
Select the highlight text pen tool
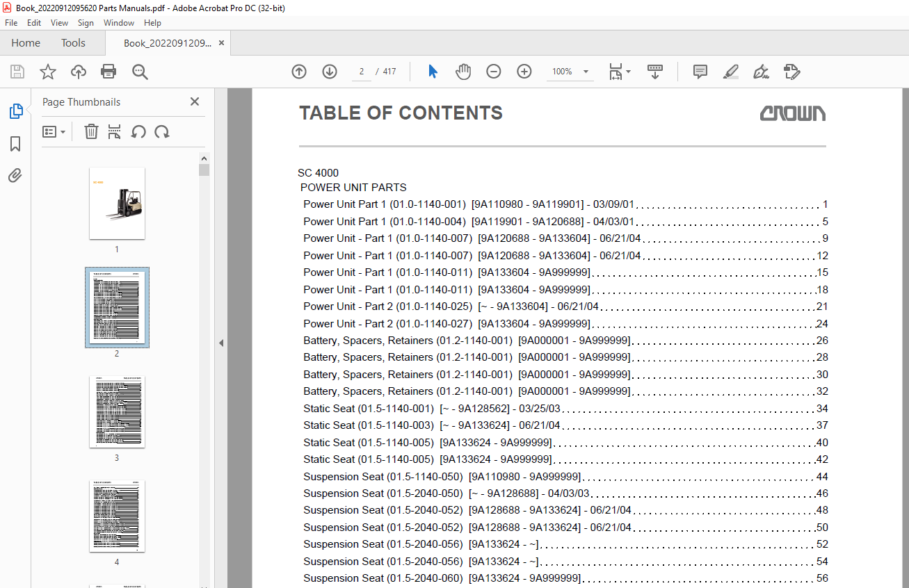coord(730,72)
